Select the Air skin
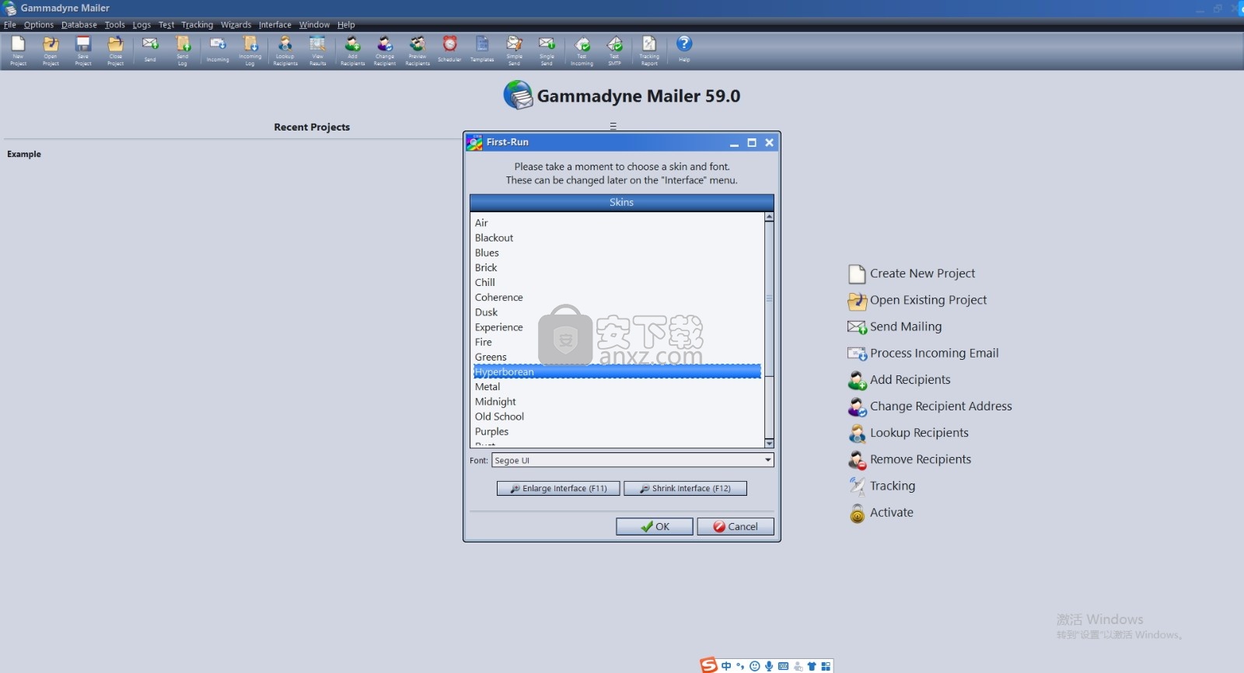1244x673 pixels. point(618,223)
